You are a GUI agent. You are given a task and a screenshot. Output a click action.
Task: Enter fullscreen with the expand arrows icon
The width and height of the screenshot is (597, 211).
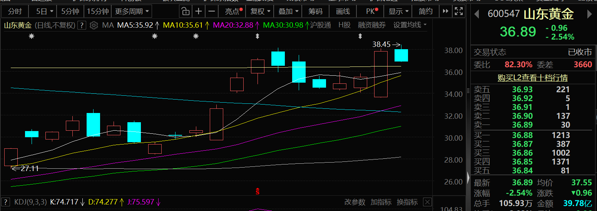click(x=458, y=11)
